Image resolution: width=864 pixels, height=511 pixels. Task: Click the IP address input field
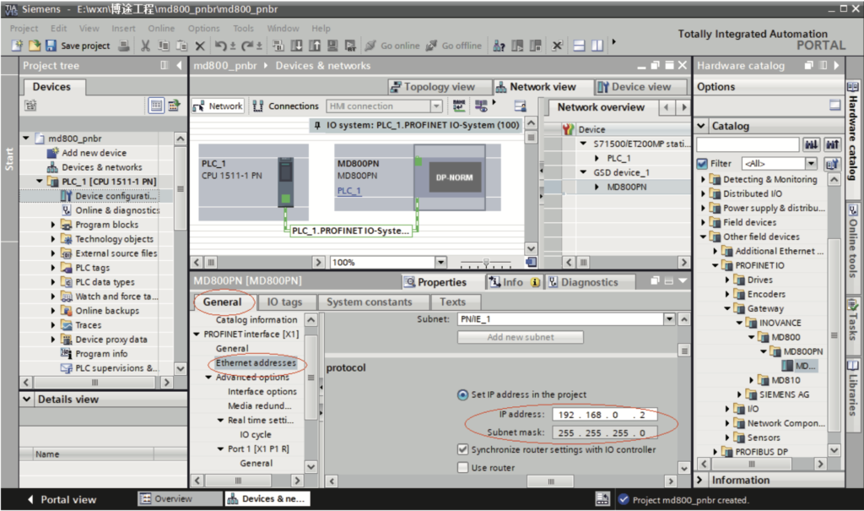[605, 415]
